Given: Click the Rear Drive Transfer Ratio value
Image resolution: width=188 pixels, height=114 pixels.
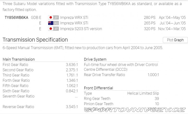Looking at the screenshot, I should [x=153, y=75].
